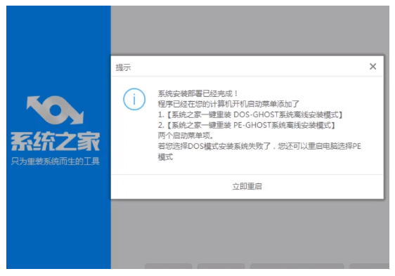Click the line 程序已经在您的计算机开机启动菜单添加了
This screenshot has height=276, width=395.
(x=228, y=104)
